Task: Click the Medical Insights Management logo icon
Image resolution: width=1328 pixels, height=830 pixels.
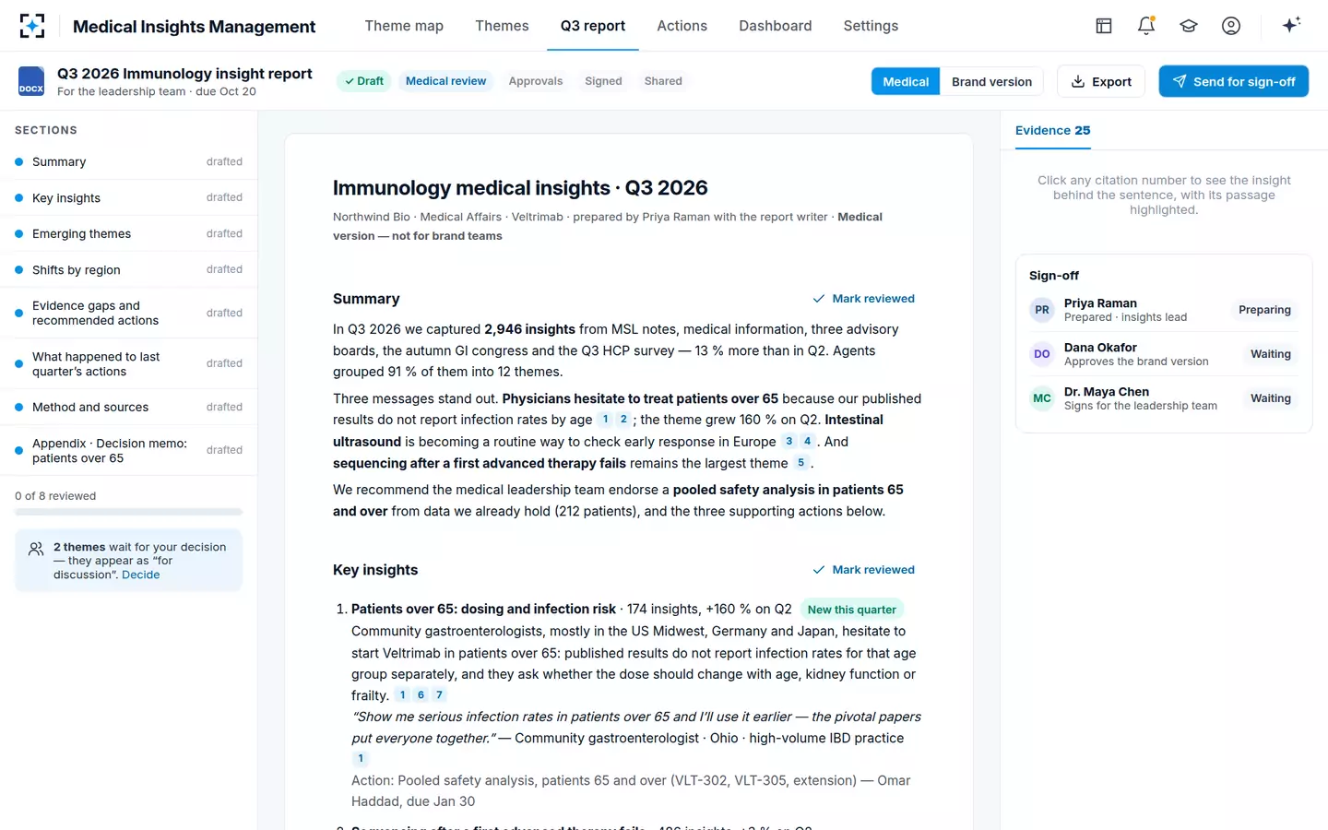Action: pyautogui.click(x=32, y=26)
